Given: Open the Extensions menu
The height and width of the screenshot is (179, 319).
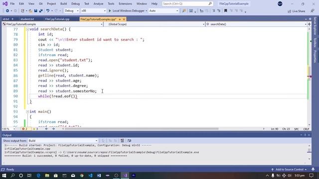Looking at the screenshot, I should tap(125, 3).
